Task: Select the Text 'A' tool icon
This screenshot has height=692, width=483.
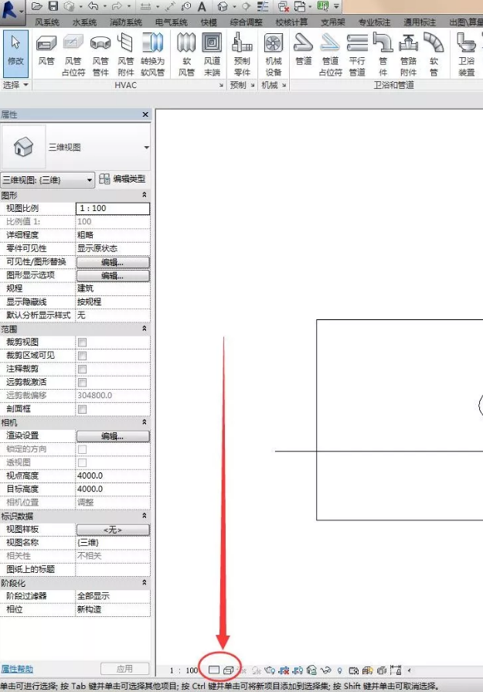Action: coord(202,7)
